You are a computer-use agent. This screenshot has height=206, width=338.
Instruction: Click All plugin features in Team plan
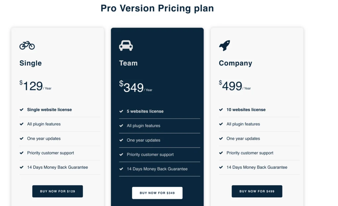pos(144,126)
